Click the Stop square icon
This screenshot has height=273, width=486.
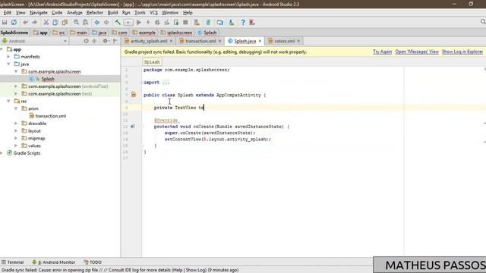tap(185, 22)
